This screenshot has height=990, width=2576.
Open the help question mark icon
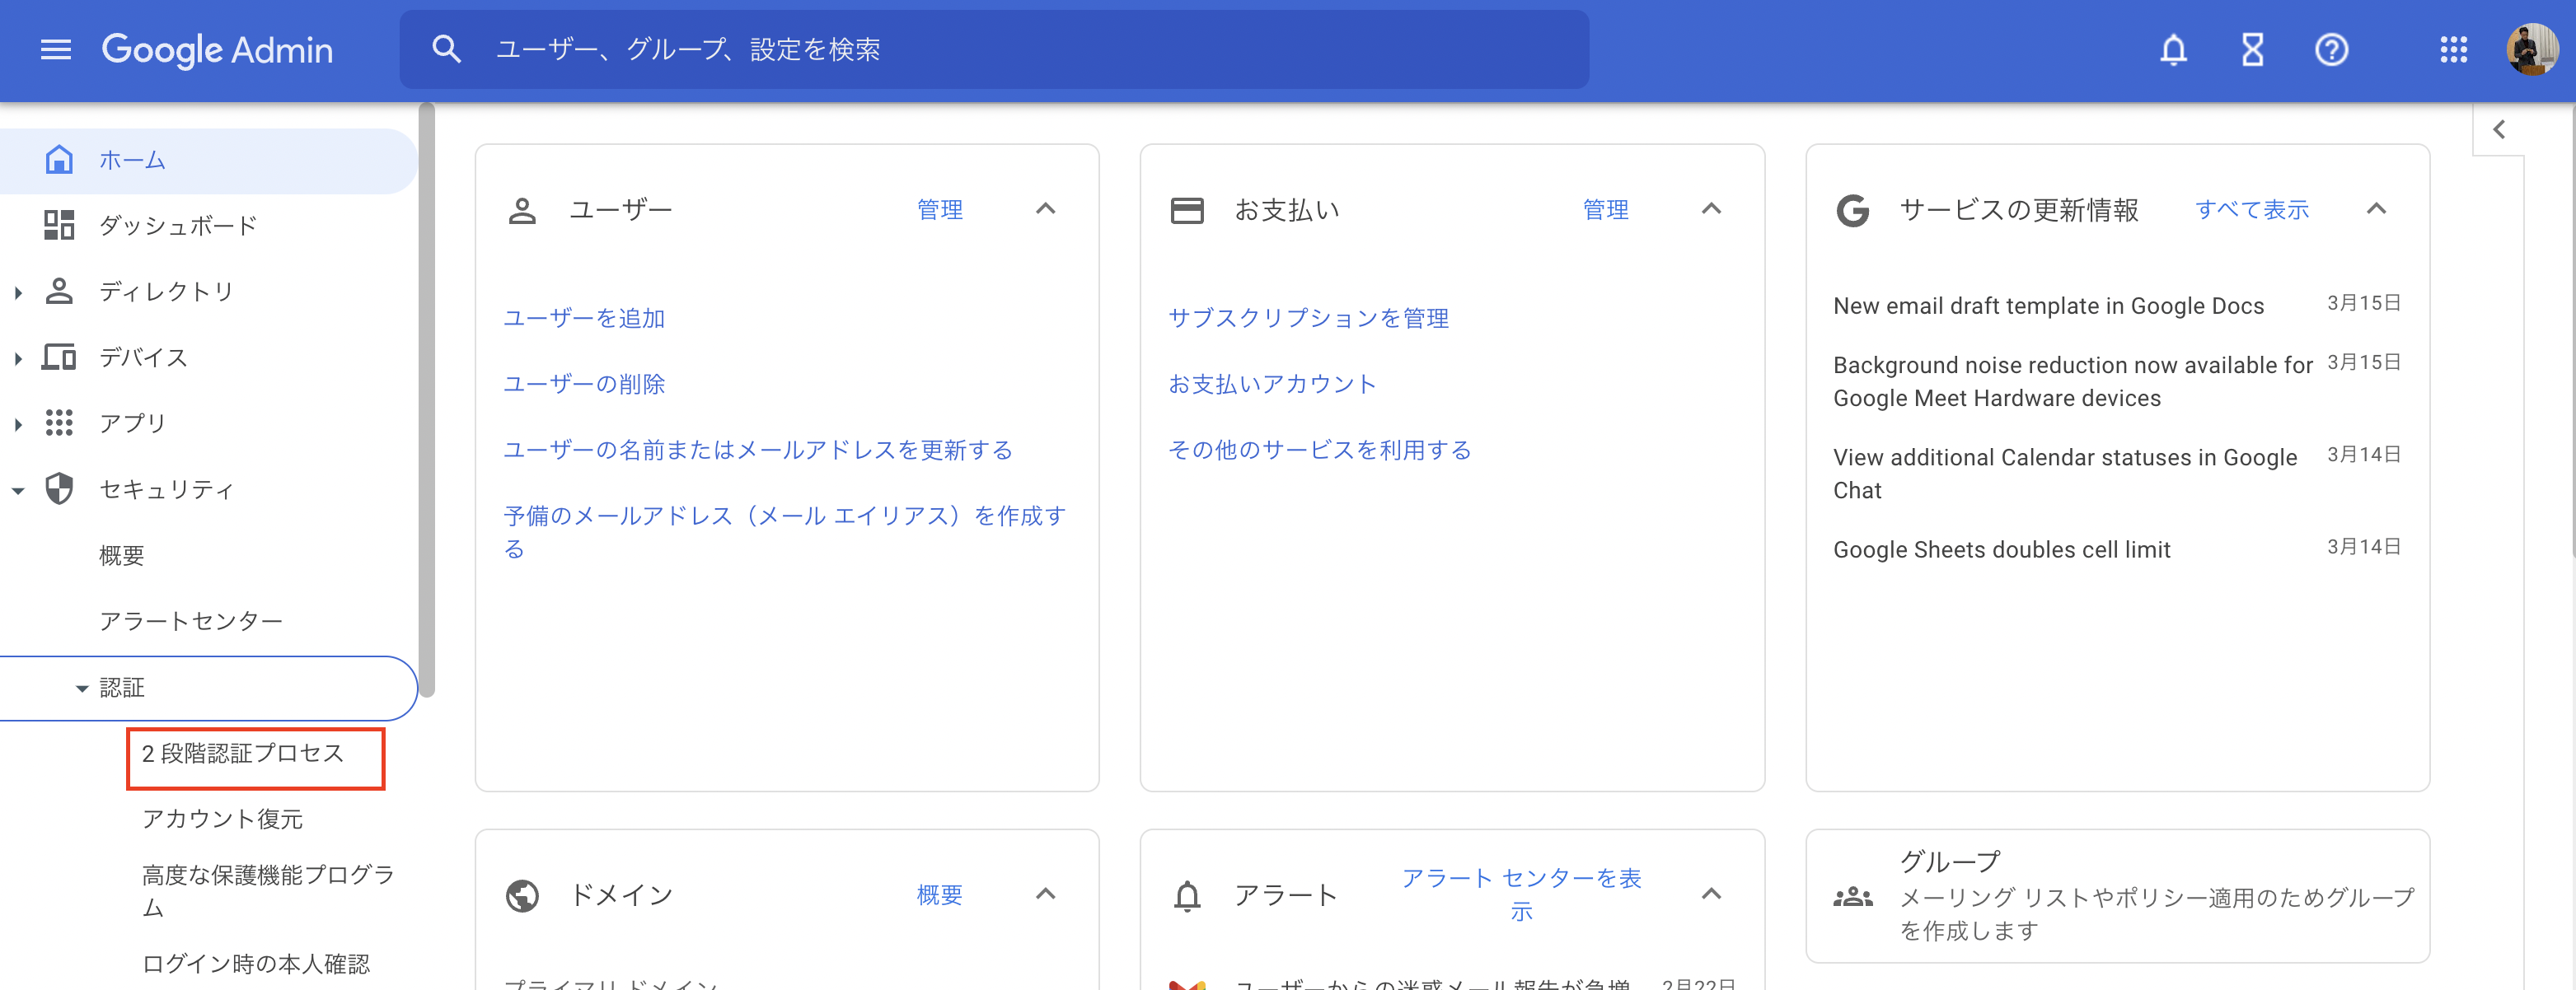click(2331, 50)
